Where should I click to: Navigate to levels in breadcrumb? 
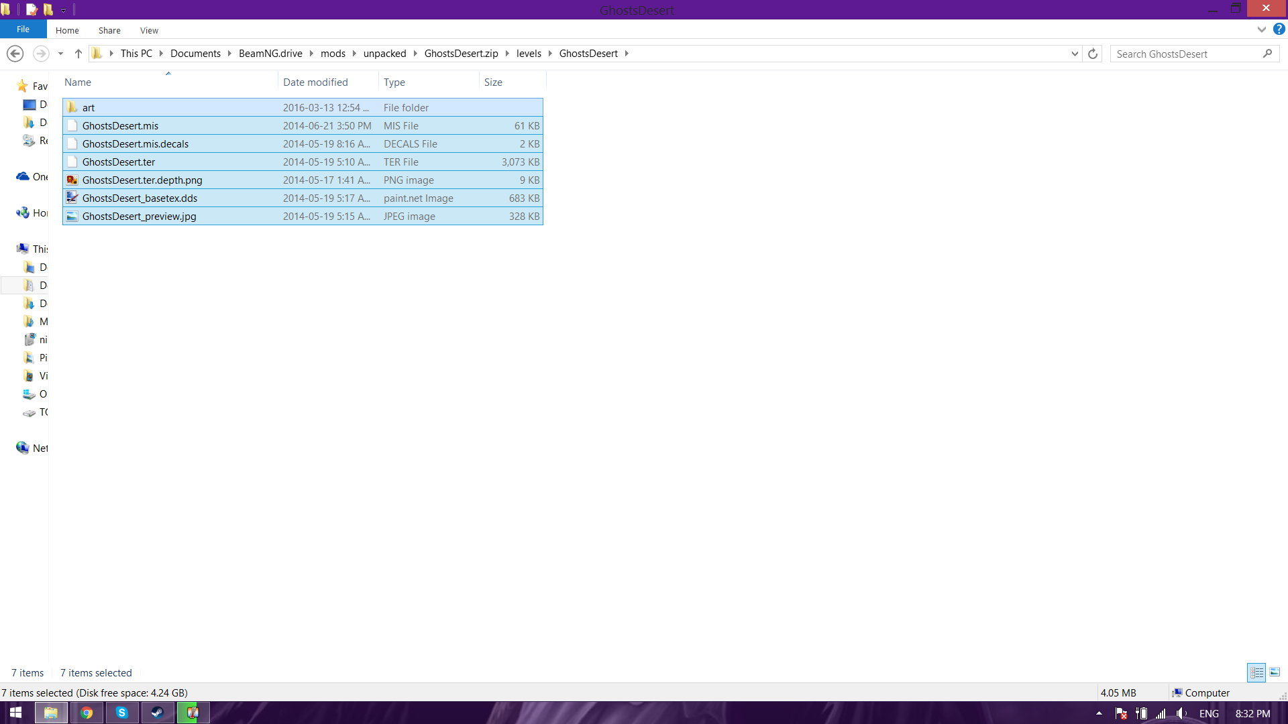point(529,54)
